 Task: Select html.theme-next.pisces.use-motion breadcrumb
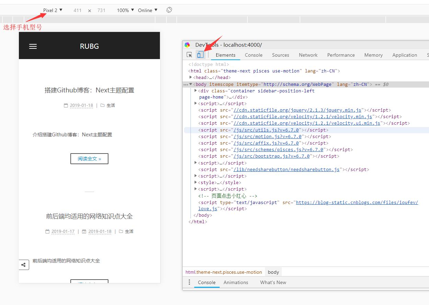point(224,272)
